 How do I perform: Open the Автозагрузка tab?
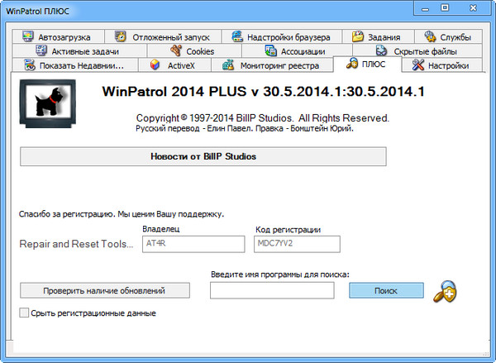[x=63, y=37]
